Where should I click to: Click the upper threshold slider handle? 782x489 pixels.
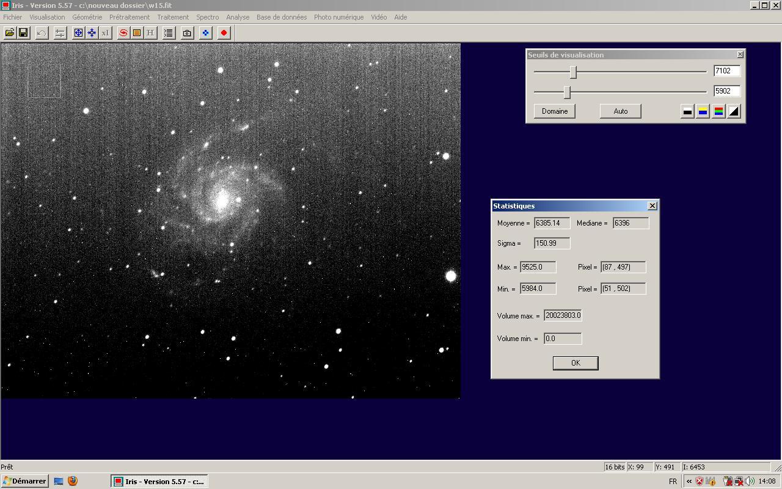[573, 72]
